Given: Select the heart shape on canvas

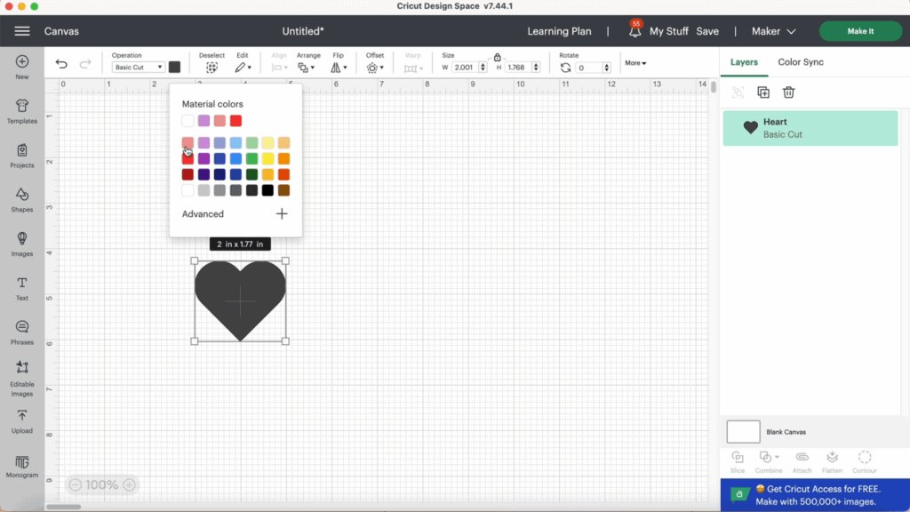Looking at the screenshot, I should [240, 300].
